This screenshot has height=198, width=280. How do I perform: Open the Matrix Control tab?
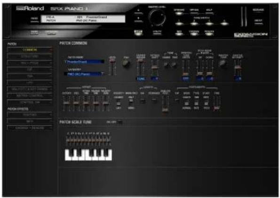coord(30,95)
